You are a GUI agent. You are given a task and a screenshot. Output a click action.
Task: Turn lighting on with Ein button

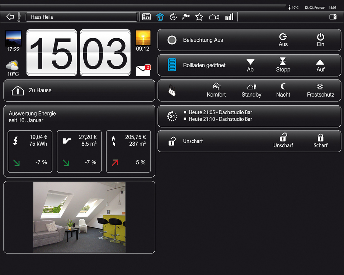pos(320,40)
